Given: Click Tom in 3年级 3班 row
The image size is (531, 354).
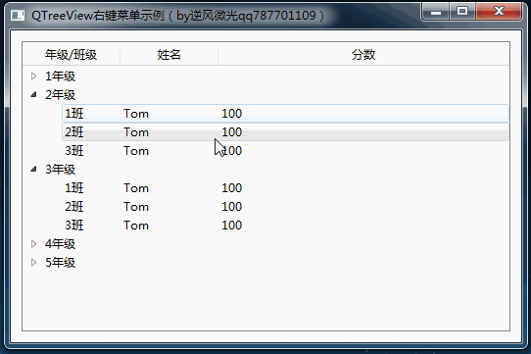Looking at the screenshot, I should pos(136,226).
